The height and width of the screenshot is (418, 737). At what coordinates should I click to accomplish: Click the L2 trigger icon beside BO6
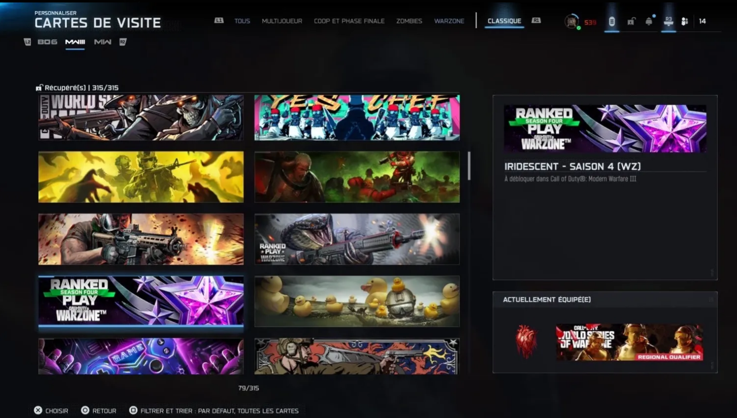tap(28, 42)
